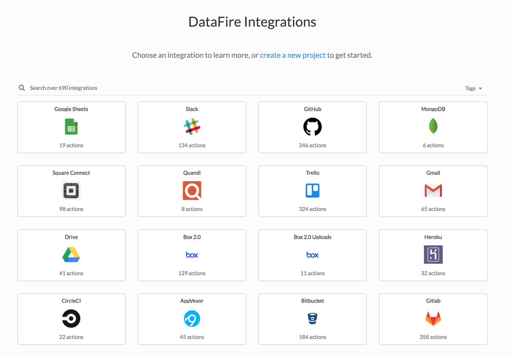Follow the create a new project link

point(293,55)
